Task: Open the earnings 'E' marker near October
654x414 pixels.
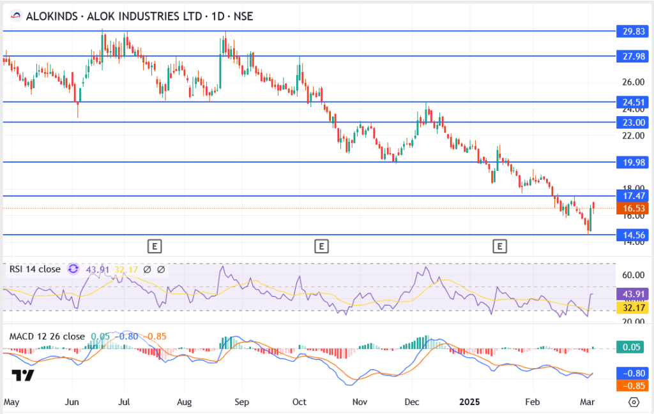Action: 321,245
